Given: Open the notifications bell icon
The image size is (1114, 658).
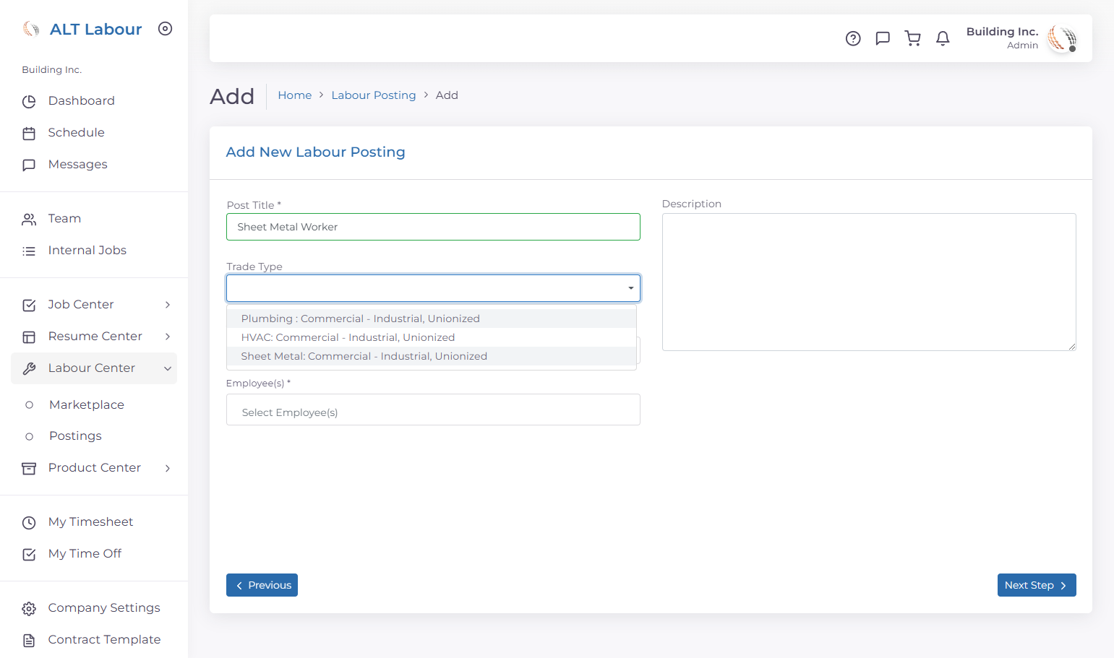Looking at the screenshot, I should tap(943, 38).
